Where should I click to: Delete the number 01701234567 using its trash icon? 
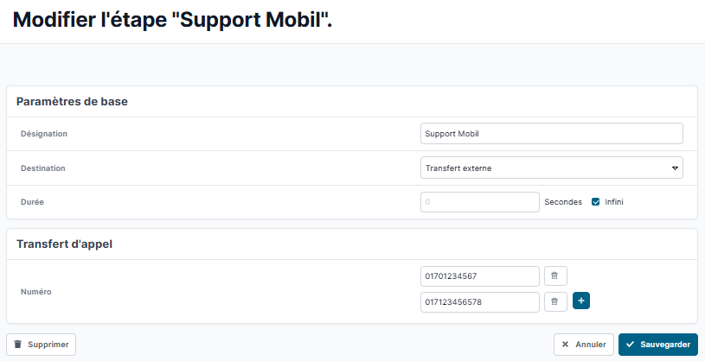pos(555,276)
